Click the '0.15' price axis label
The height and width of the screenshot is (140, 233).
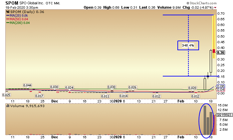[x=221, y=76]
